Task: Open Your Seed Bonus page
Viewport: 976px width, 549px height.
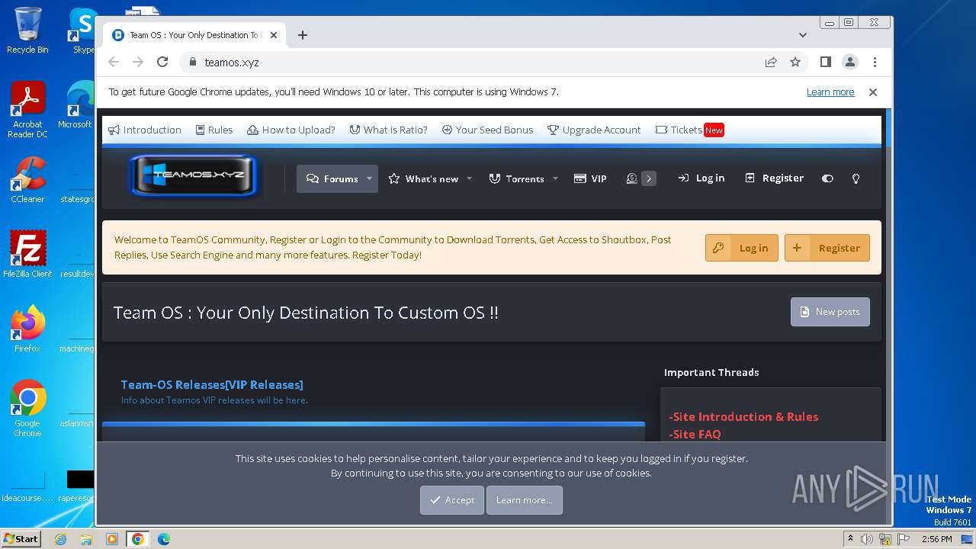Action: (487, 130)
